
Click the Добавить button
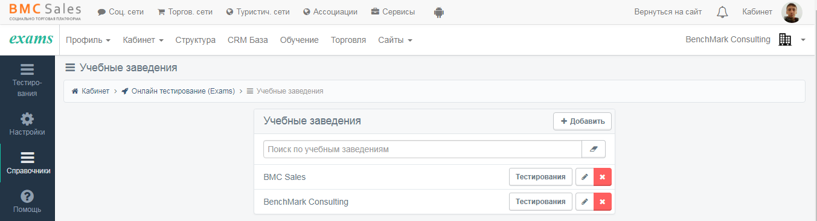[x=582, y=121]
